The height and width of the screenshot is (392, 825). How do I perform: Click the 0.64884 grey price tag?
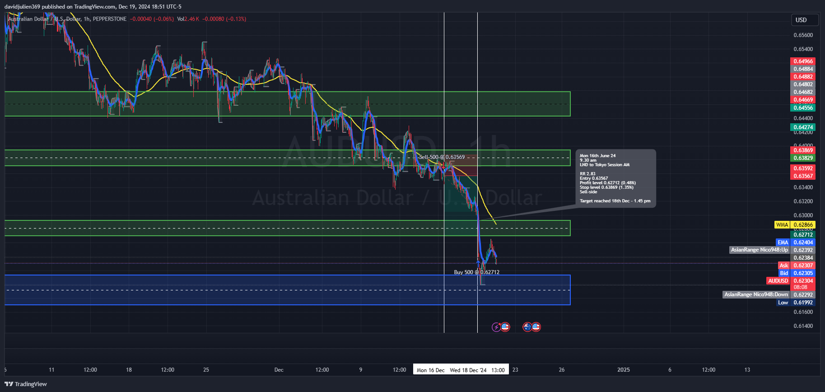point(803,69)
